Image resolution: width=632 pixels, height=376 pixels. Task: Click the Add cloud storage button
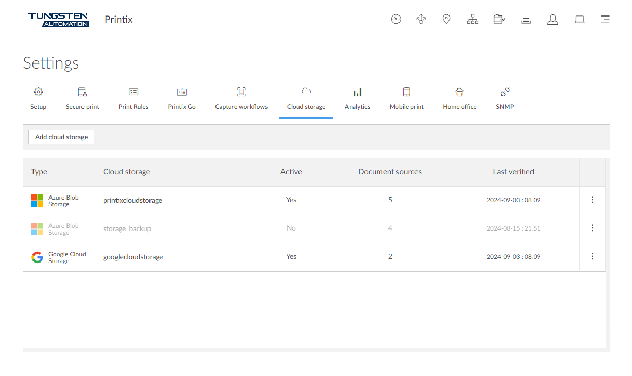[61, 137]
